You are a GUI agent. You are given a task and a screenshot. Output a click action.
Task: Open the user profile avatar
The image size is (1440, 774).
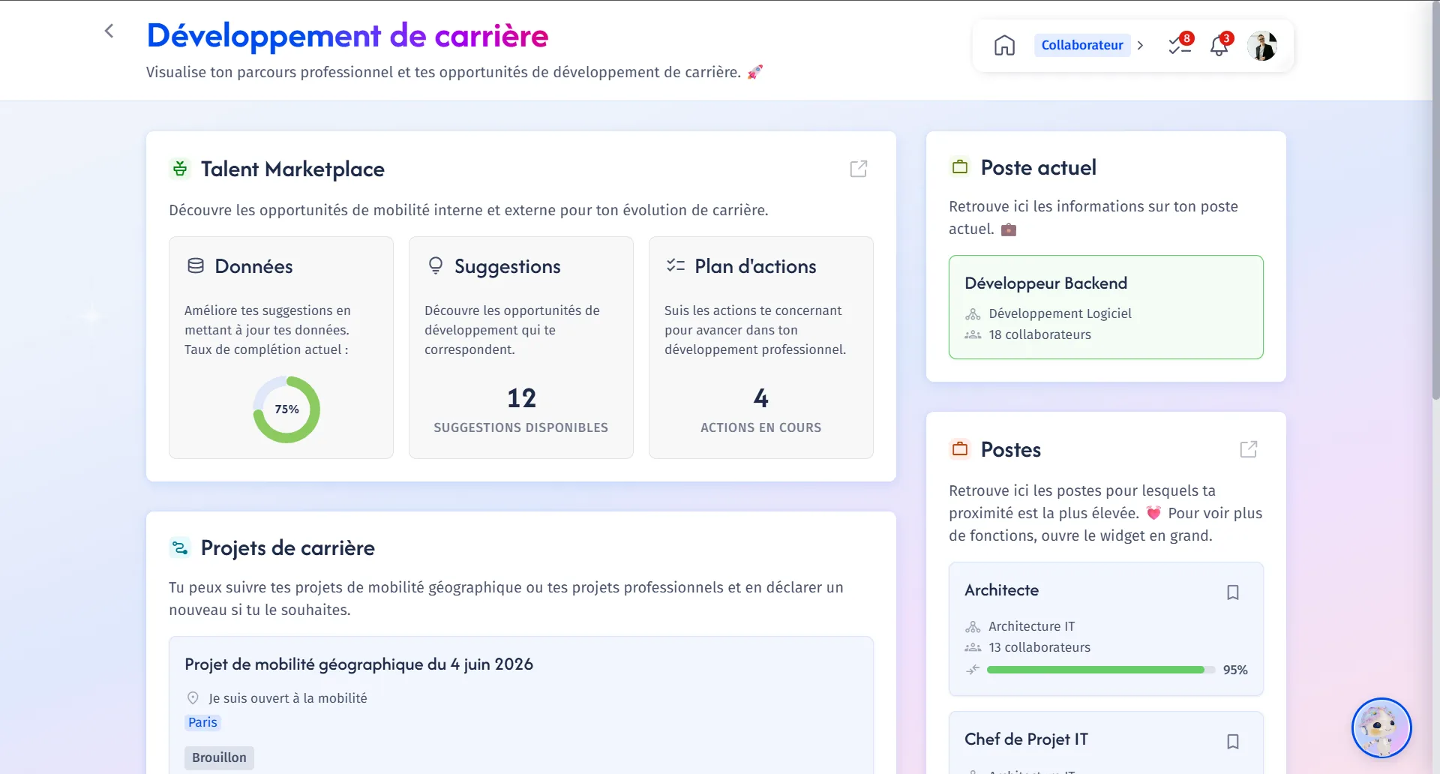click(1262, 46)
